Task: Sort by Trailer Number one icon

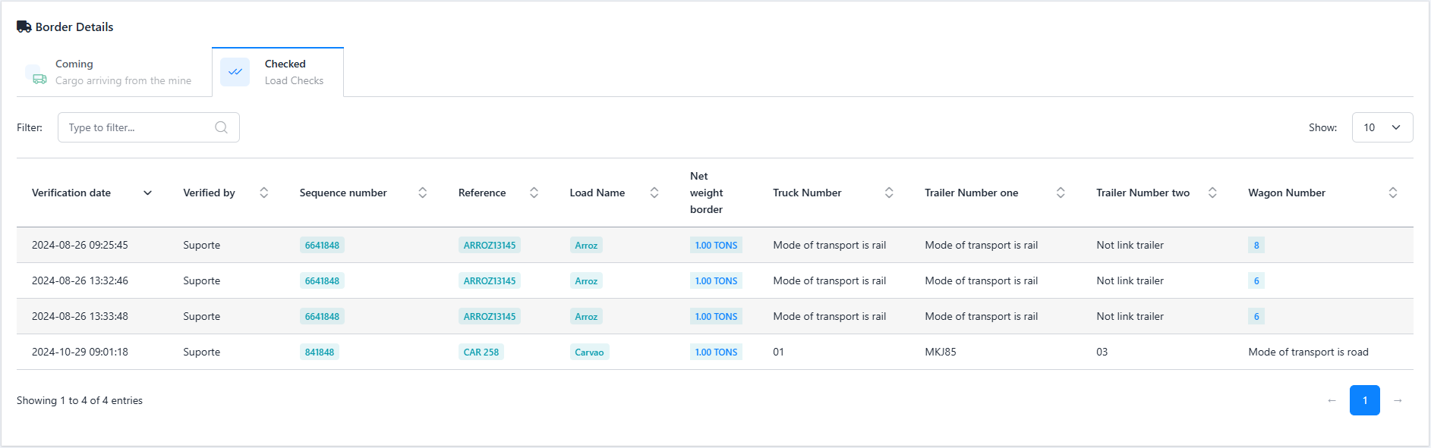Action: pos(1061,193)
